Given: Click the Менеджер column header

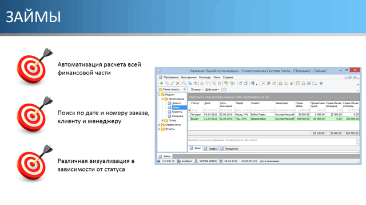Looking at the screenshot, I should [x=285, y=104].
